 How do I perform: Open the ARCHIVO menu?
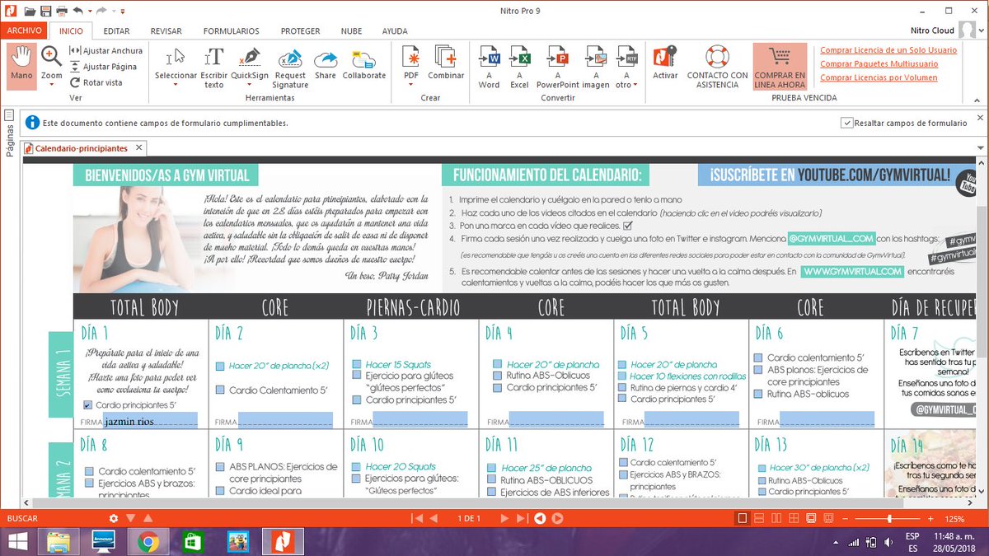[24, 30]
